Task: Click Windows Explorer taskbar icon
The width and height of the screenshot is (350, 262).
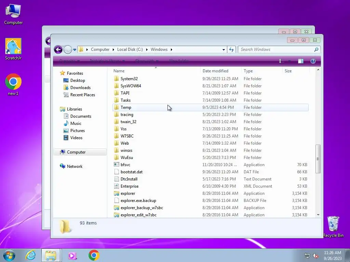Action: [x=51, y=255]
